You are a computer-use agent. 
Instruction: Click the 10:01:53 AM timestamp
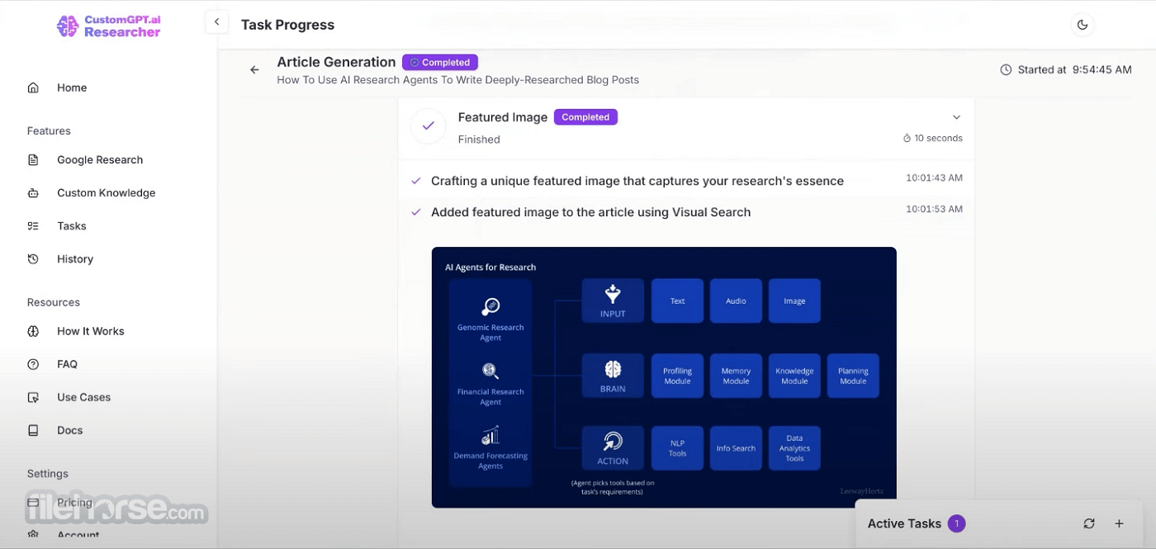(x=934, y=210)
